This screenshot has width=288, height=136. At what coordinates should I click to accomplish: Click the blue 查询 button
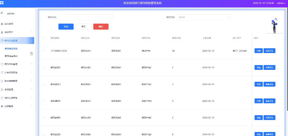[x=66, y=27]
